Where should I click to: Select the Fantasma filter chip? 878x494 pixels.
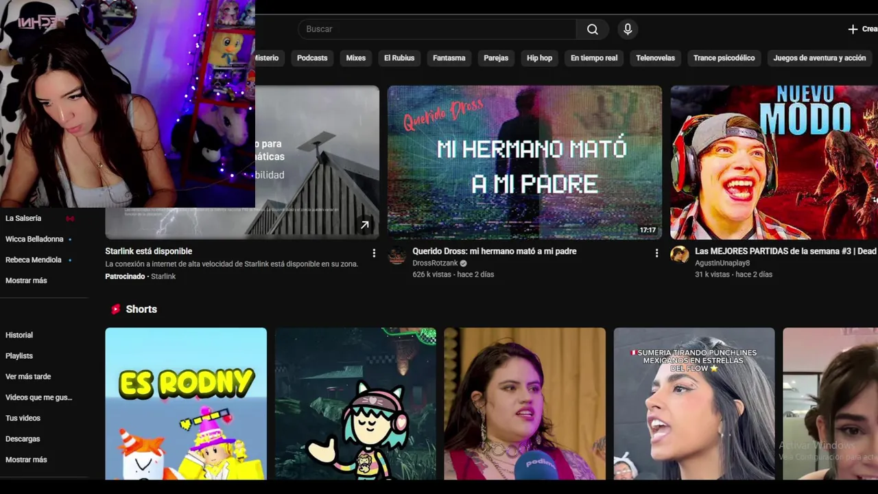449,58
